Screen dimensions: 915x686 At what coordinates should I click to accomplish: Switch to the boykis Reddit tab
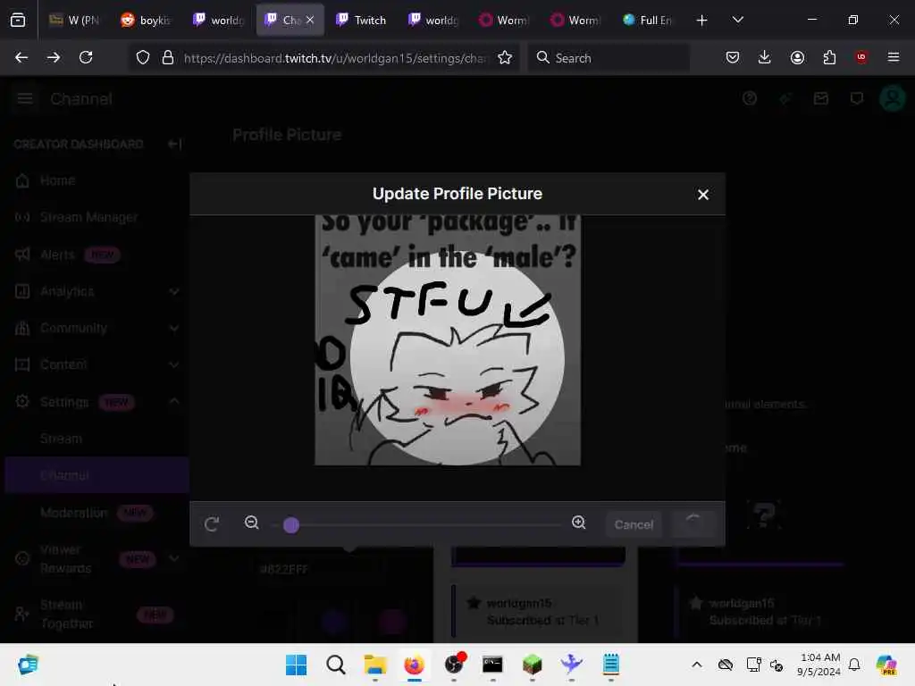pyautogui.click(x=147, y=20)
